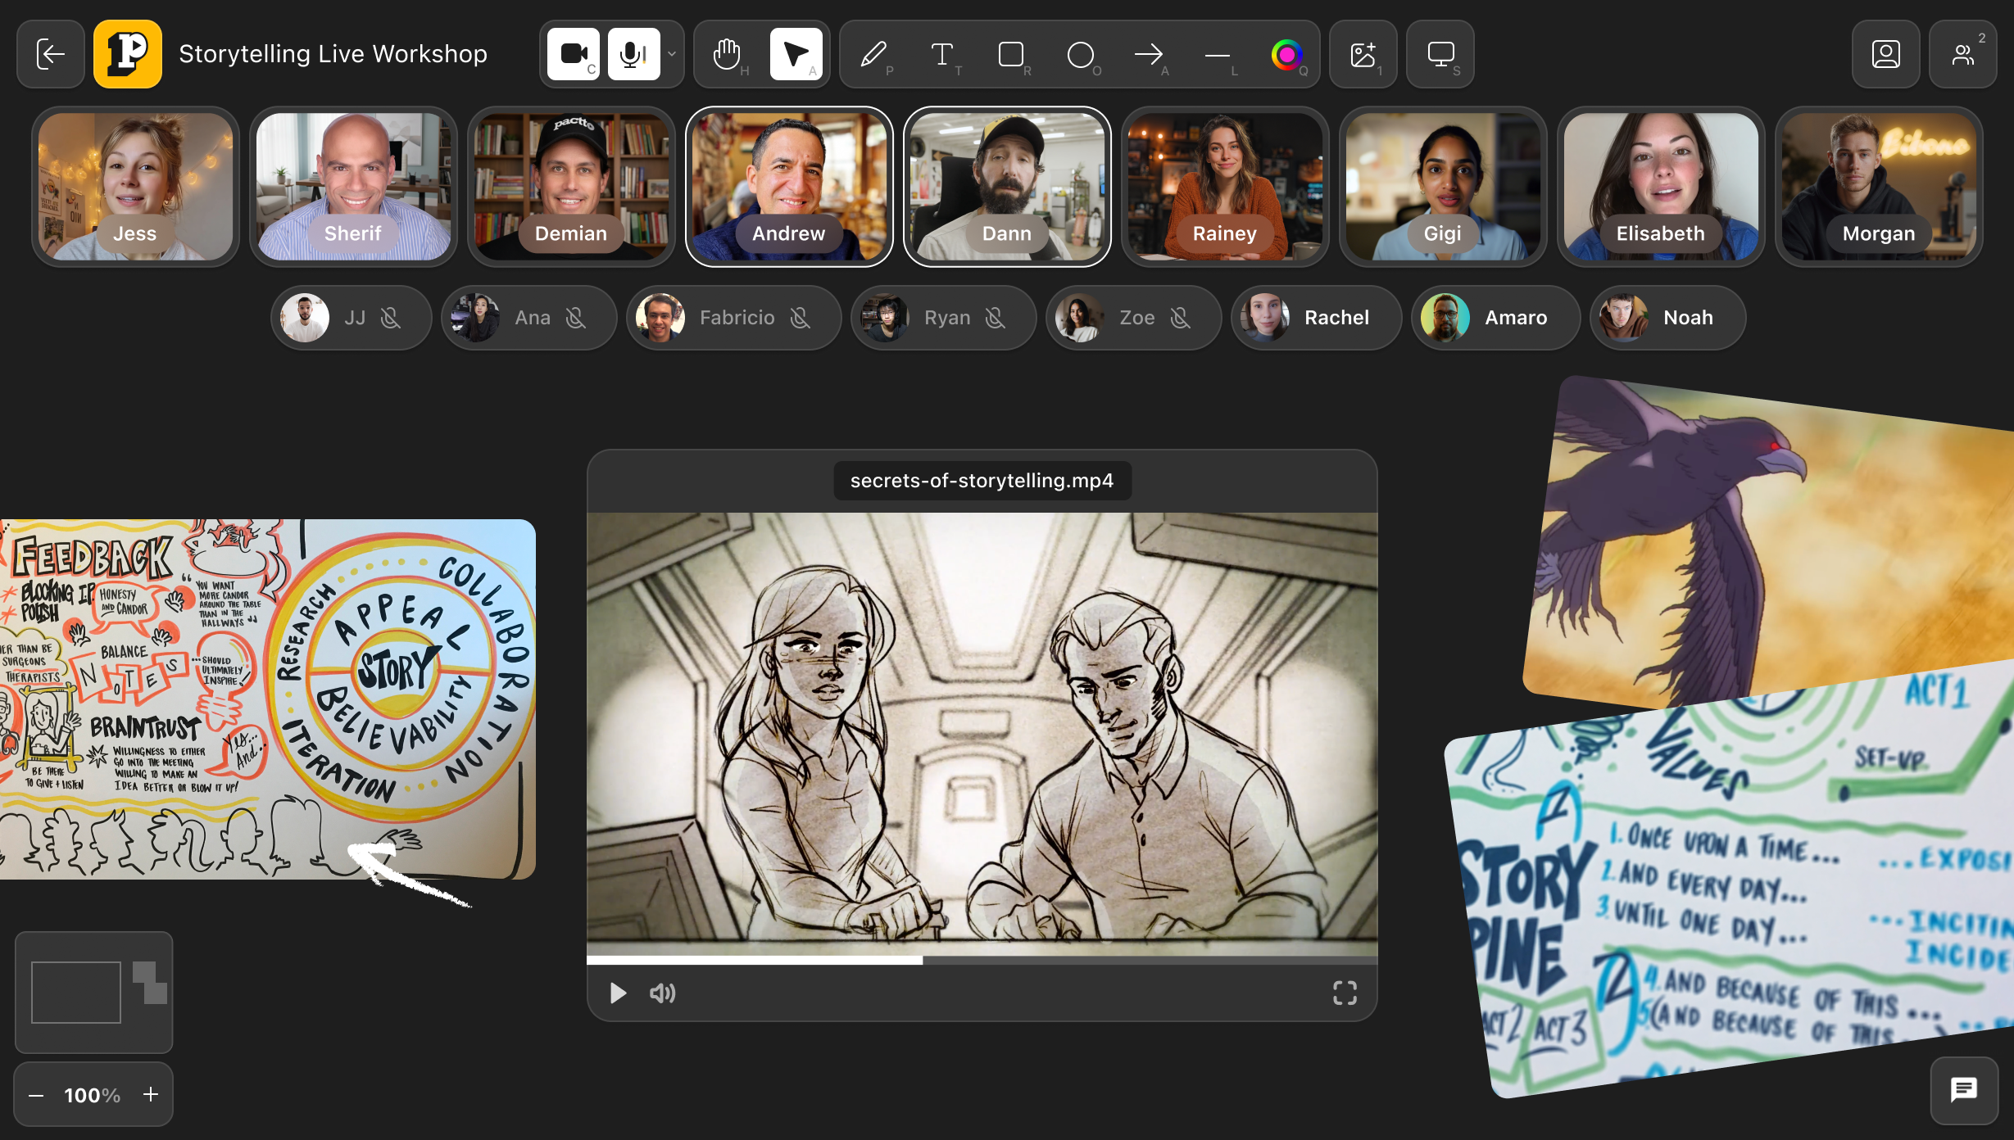Open the chat panel
Screen dimensions: 2014x1140
pos(1964,1090)
